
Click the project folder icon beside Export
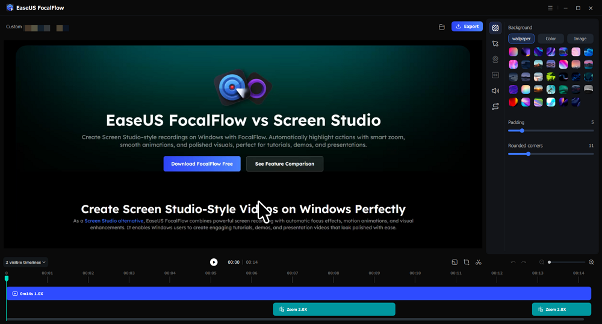441,27
